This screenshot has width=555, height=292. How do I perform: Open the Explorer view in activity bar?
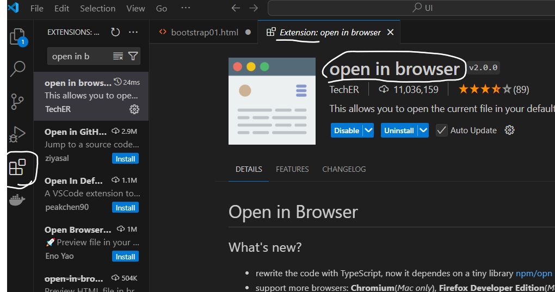click(18, 37)
